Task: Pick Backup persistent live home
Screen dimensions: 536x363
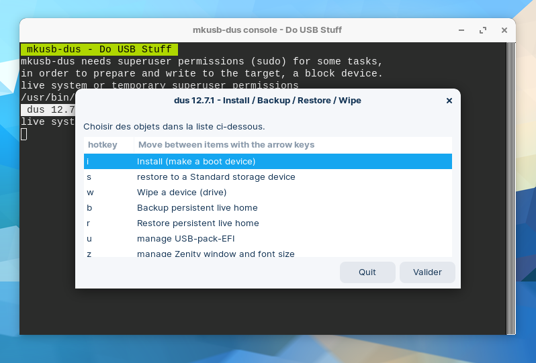Action: 197,208
